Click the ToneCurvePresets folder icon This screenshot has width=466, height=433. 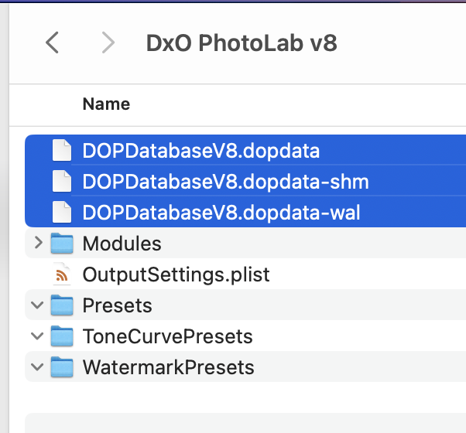[x=62, y=336]
